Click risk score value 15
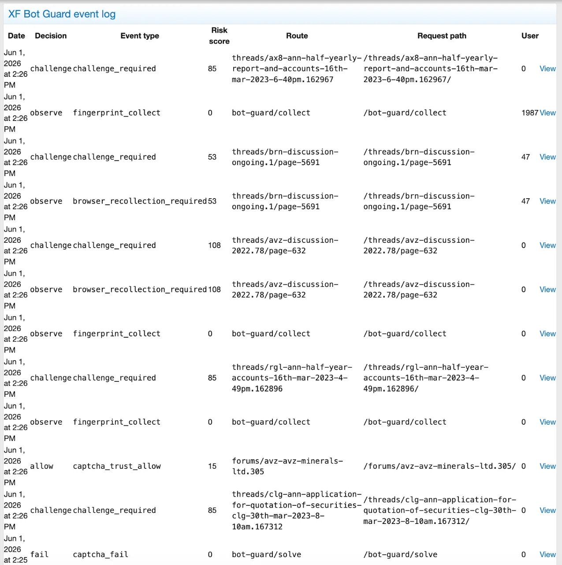This screenshot has height=565, width=562. click(212, 466)
